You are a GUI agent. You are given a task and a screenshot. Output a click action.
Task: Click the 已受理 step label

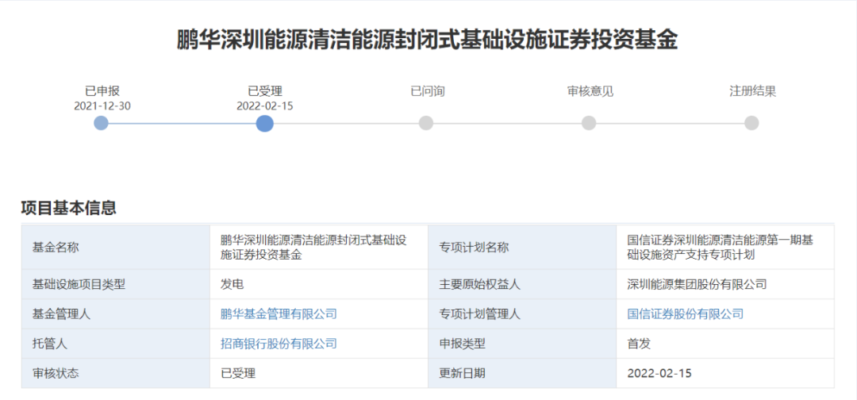coord(265,91)
